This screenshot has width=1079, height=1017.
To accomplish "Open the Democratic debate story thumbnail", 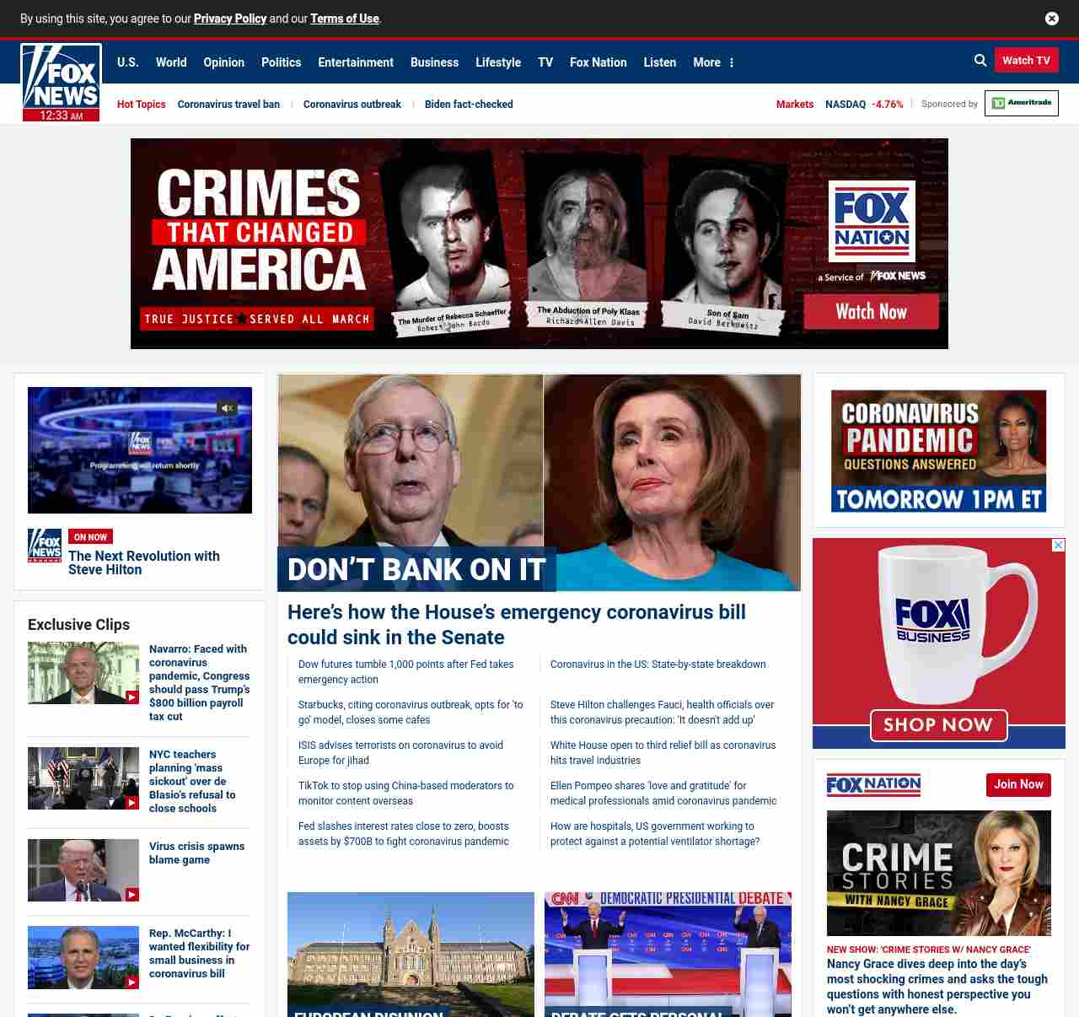I will [668, 953].
